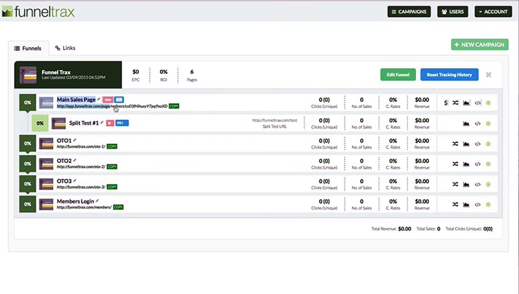Toggle green status dot in OTO1 row
Image resolution: width=519 pixels, height=294 pixels.
[488, 144]
